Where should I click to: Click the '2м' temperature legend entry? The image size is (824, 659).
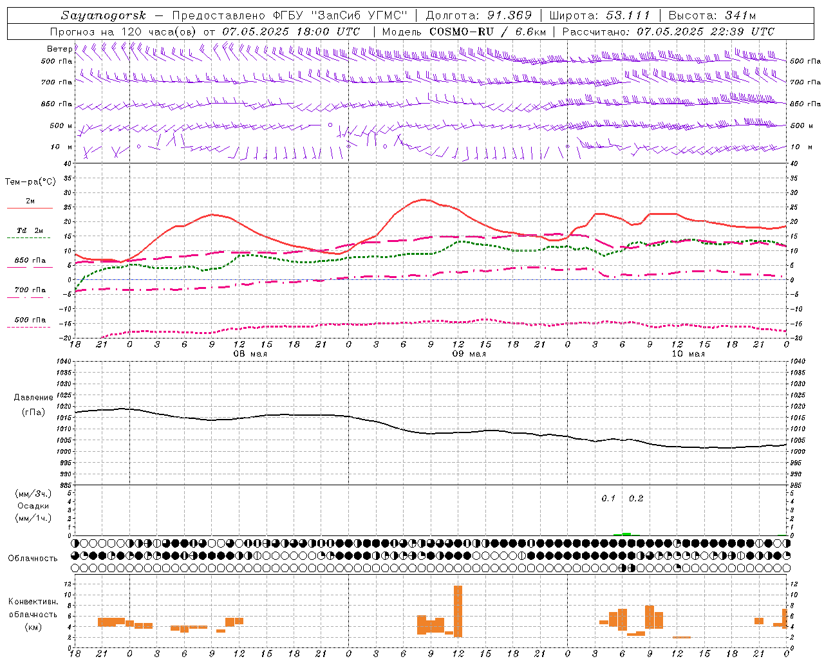30,201
